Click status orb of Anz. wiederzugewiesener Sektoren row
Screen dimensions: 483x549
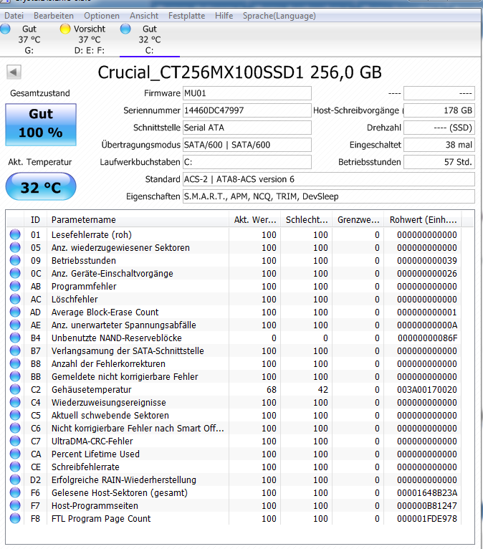pyautogui.click(x=15, y=247)
